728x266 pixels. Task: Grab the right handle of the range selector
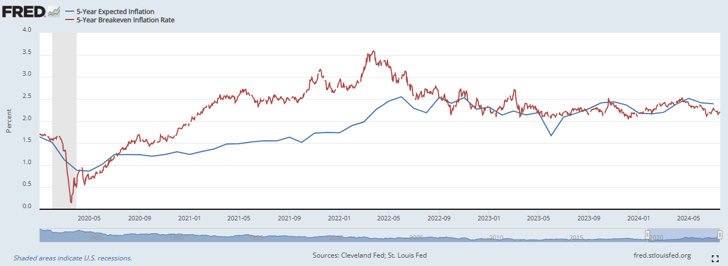pyautogui.click(x=720, y=235)
